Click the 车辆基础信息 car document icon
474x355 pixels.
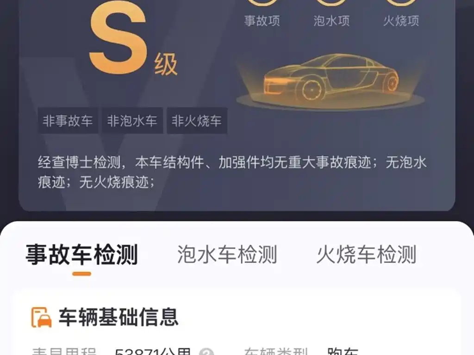tap(41, 317)
